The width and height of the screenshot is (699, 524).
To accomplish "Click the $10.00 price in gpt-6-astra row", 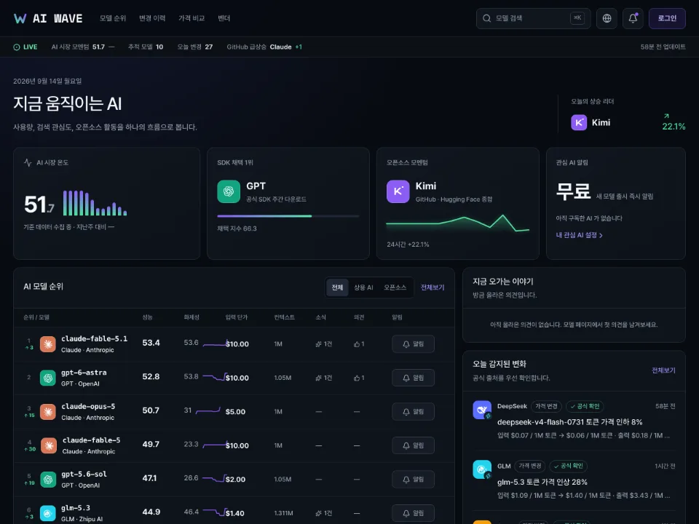I will click(x=237, y=378).
